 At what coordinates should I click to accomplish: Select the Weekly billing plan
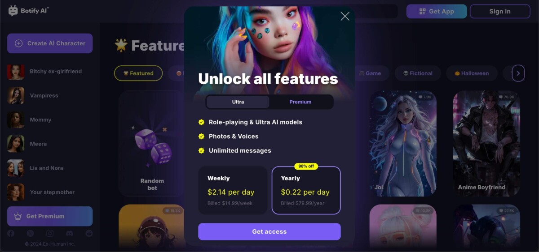233,190
